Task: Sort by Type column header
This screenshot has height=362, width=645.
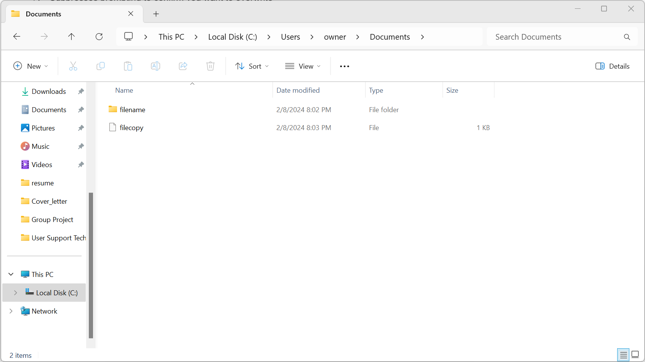Action: coord(376,90)
